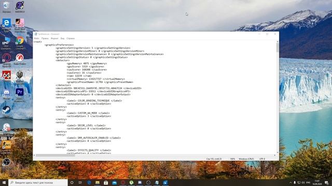The height and width of the screenshot is (186, 332).
Task: Click the graphicsSettingsVersion 5 line
Action: tap(93, 48)
